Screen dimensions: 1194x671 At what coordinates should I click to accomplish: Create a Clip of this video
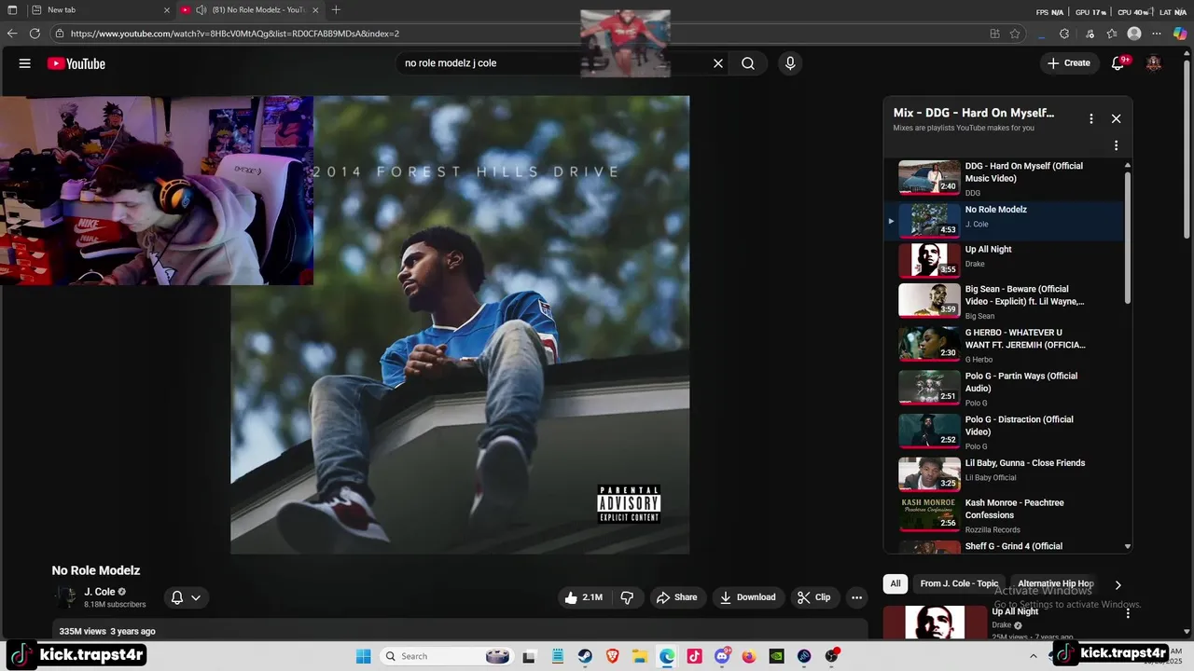pyautogui.click(x=813, y=597)
